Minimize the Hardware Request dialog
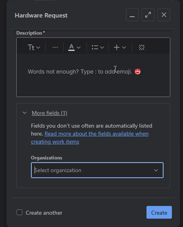 [132, 15]
